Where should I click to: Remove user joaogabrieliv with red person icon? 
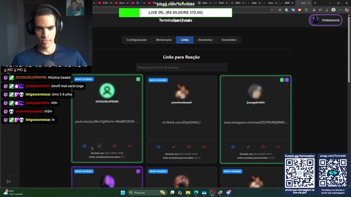[263, 147]
